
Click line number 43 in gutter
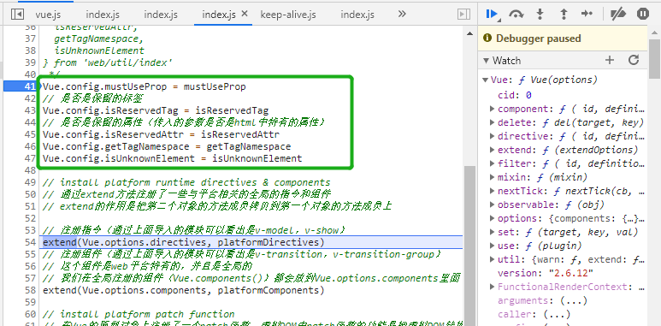click(30, 110)
